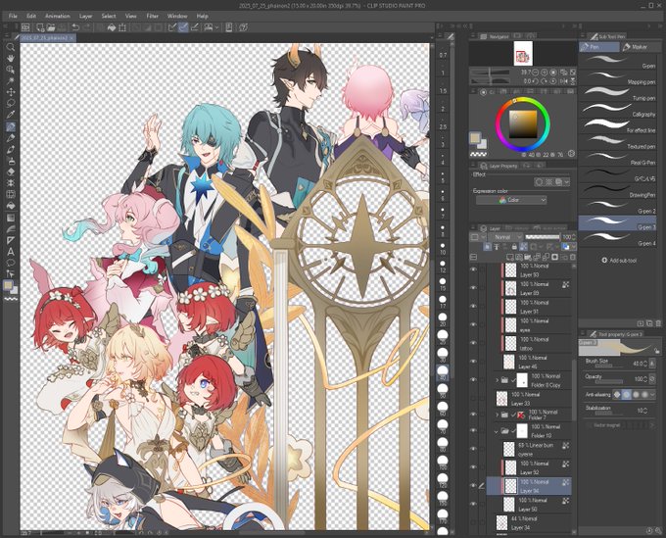The image size is (666, 538).
Task: Click the Fill icon in the command bar
Action: point(112,27)
